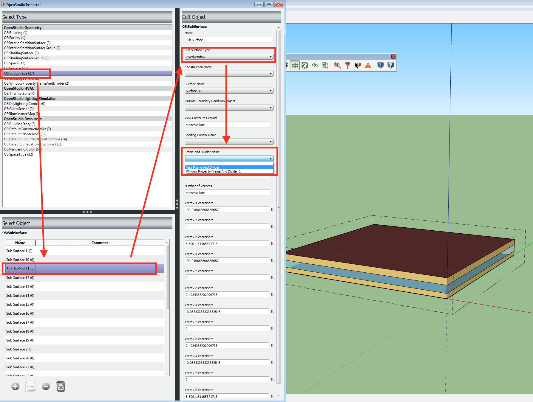Screen dimensions: 533x402
Task: Close the OpenStudio Inspector window
Action: [279, 4]
